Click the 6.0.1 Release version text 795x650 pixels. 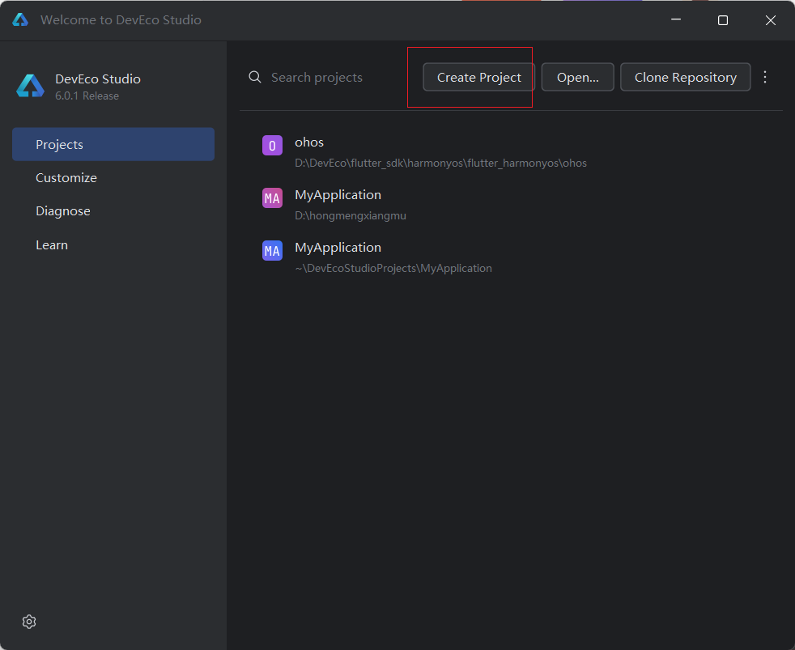point(87,96)
